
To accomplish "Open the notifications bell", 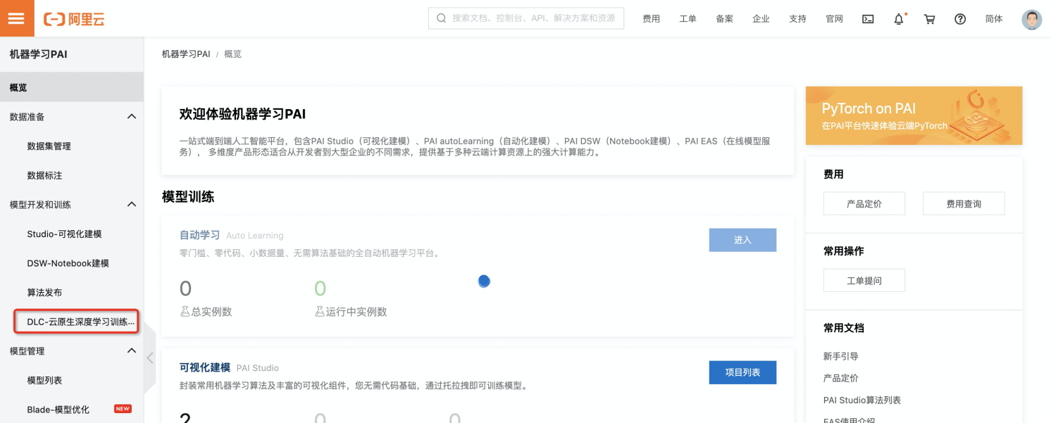I will pyautogui.click(x=899, y=19).
